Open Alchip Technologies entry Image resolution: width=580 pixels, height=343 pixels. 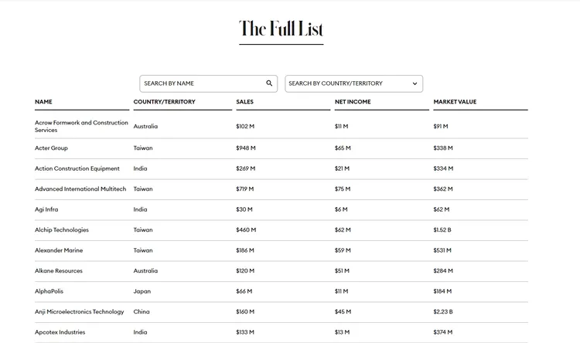62,229
